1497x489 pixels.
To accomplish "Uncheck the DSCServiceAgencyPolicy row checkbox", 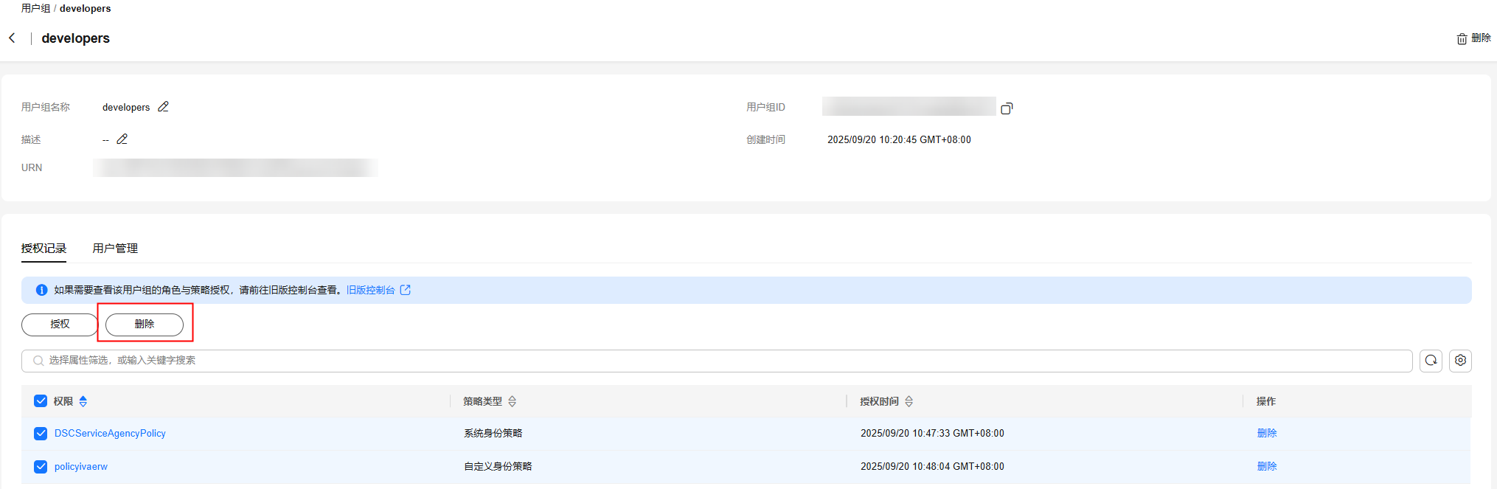I will (x=41, y=434).
